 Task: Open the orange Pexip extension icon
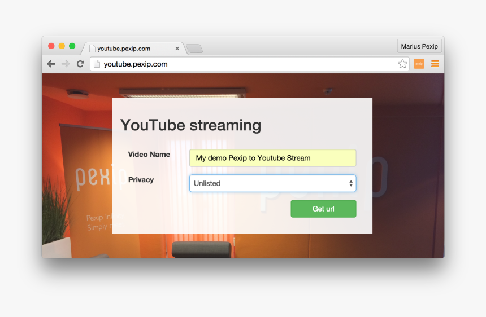click(x=419, y=64)
